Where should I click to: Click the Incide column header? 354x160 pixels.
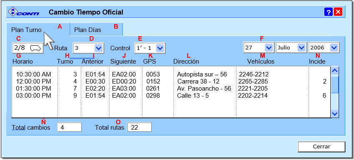pos(317,62)
